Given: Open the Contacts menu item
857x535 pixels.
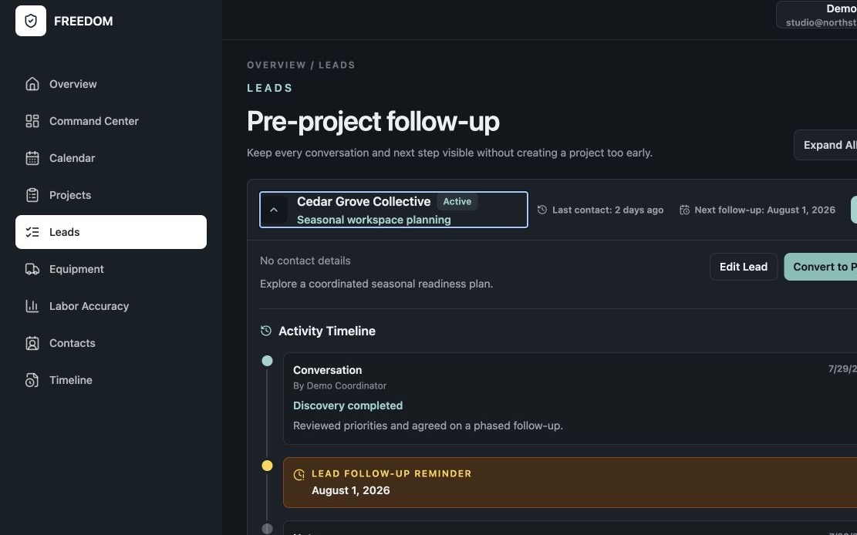Looking at the screenshot, I should (x=111, y=343).
